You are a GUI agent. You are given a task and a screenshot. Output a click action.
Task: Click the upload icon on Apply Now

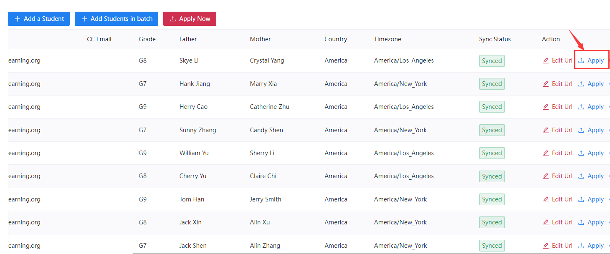(x=173, y=19)
